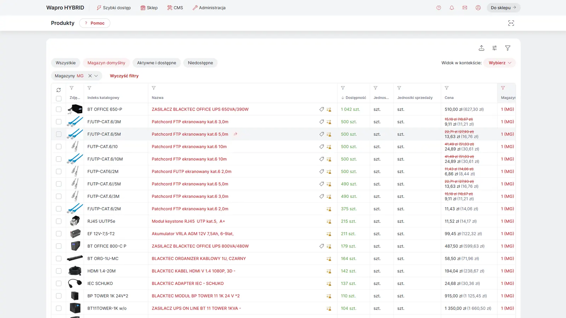Click the F/UTP-CAT.6/5M product thumbnail
Image resolution: width=566 pixels, height=318 pixels.
pos(75,134)
